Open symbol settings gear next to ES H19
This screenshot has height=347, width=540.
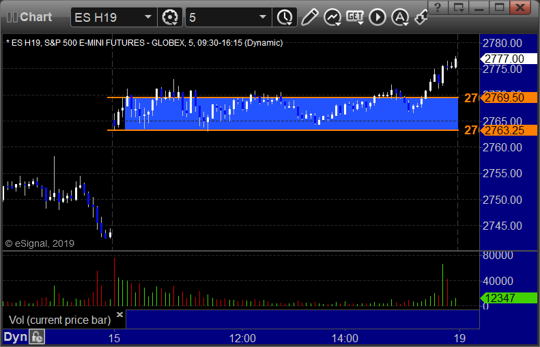[x=169, y=16]
